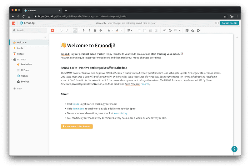
Task: Close the Emoodji browser tab
Action: point(60,11)
